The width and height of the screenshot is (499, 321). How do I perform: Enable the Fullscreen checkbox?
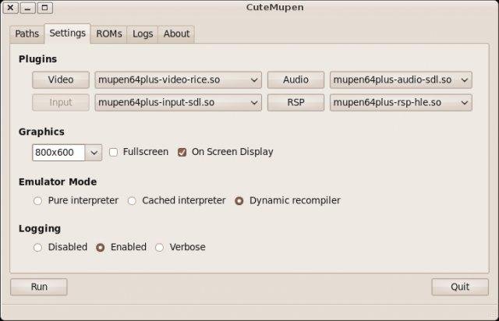pos(114,152)
